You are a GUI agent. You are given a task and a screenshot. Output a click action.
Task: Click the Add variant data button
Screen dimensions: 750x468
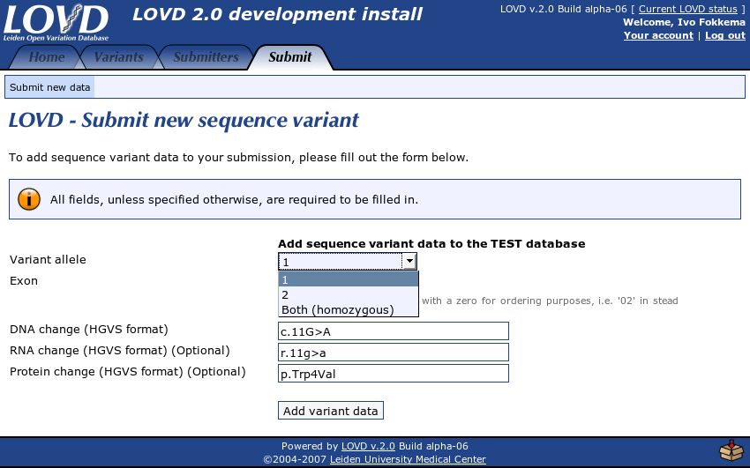[x=331, y=411]
